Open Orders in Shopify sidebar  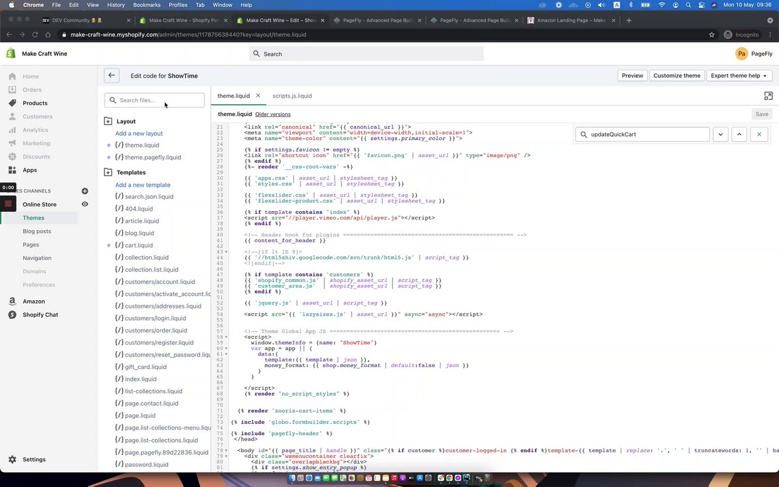(x=32, y=89)
